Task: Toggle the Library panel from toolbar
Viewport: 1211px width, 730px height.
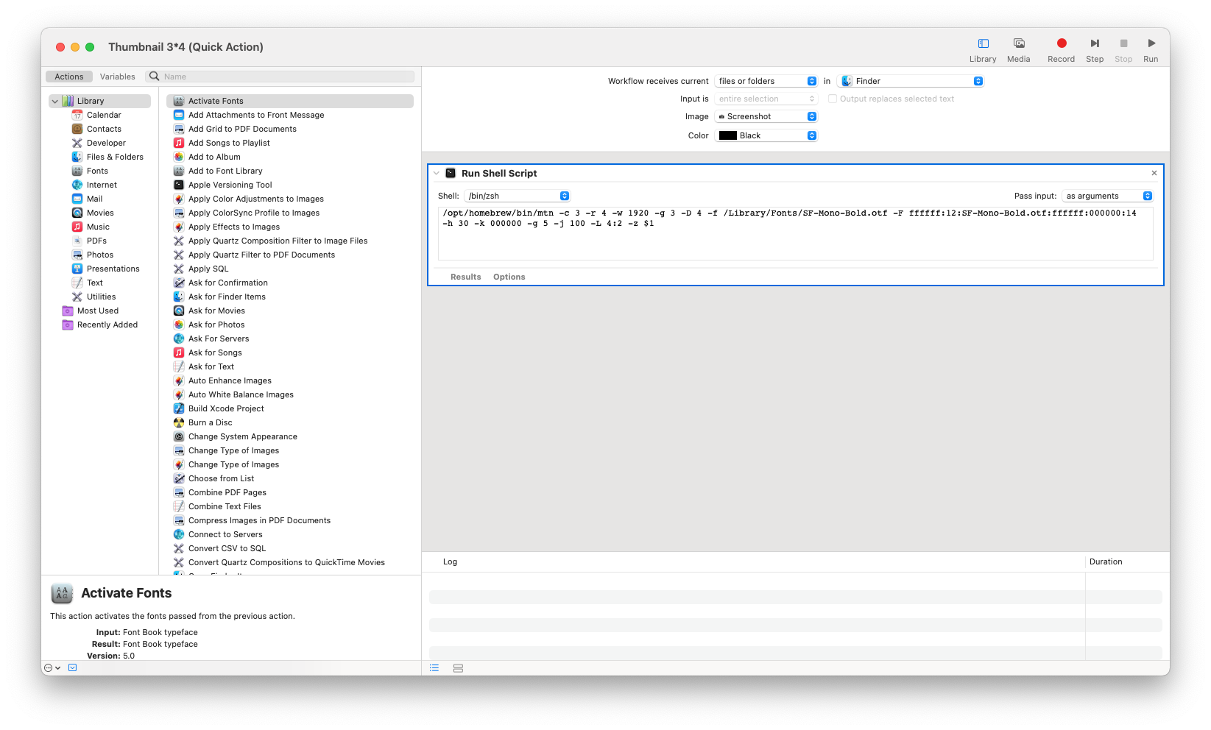Action: [982, 49]
